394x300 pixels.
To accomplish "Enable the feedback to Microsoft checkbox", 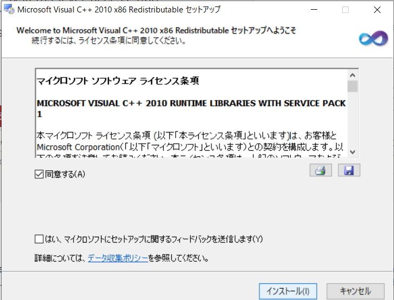I will [x=39, y=239].
